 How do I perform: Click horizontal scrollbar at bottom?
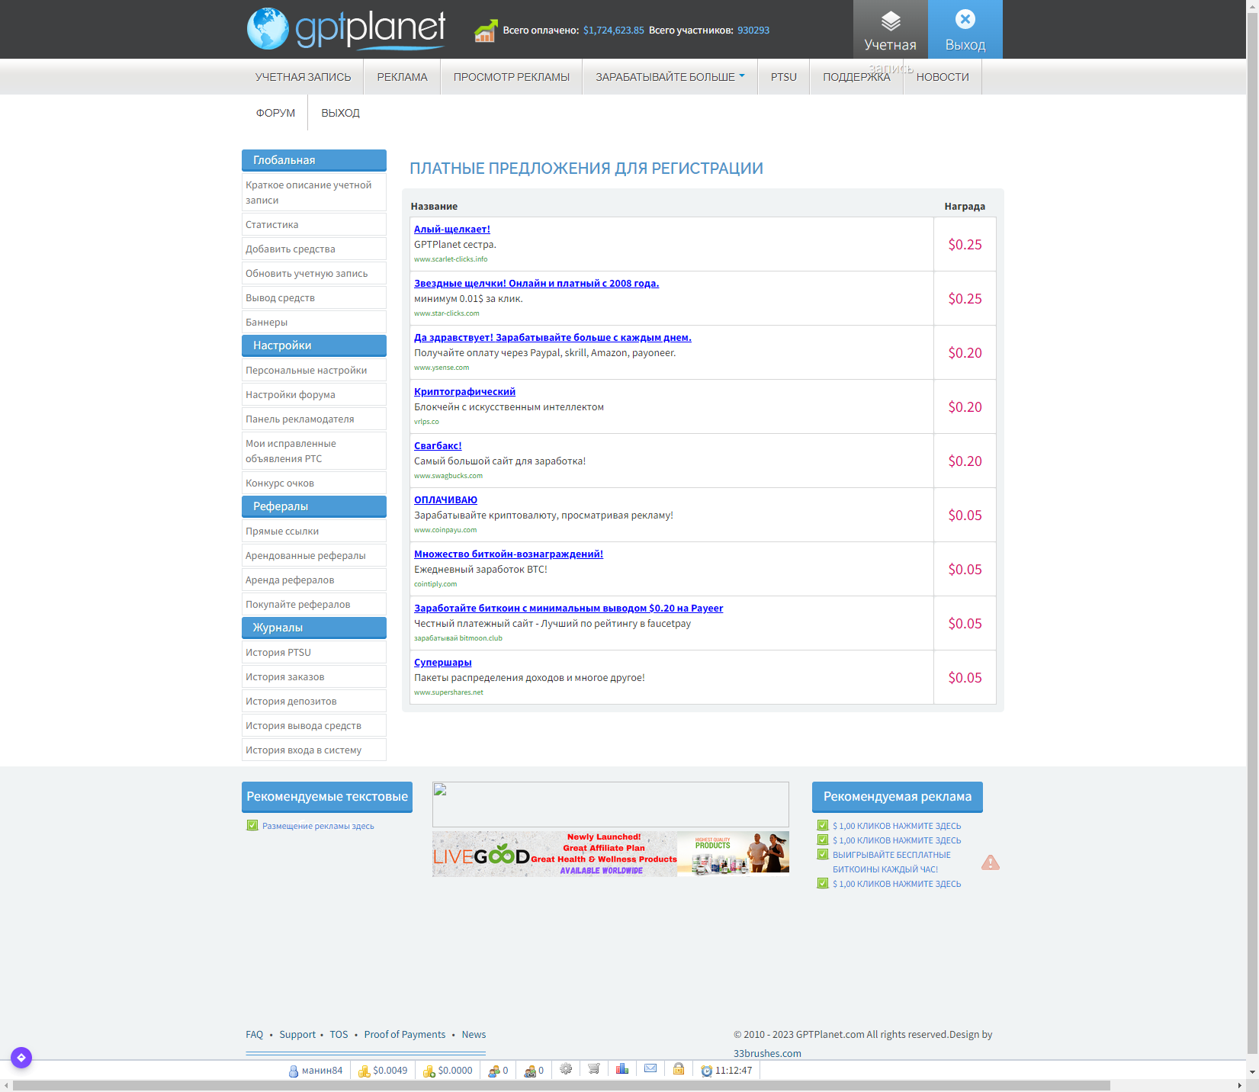561,1085
